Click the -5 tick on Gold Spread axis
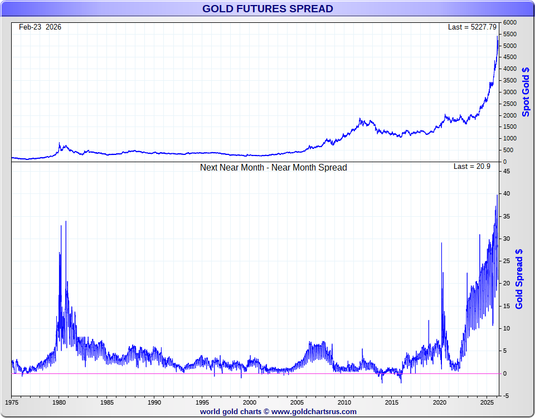The height and width of the screenshot is (418, 535). 506,396
